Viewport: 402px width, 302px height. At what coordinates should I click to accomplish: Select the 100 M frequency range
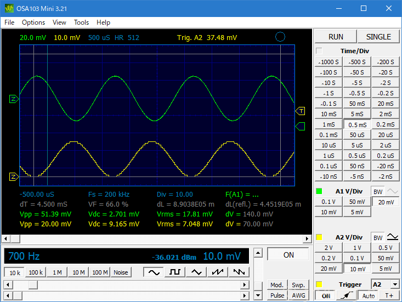(100, 272)
